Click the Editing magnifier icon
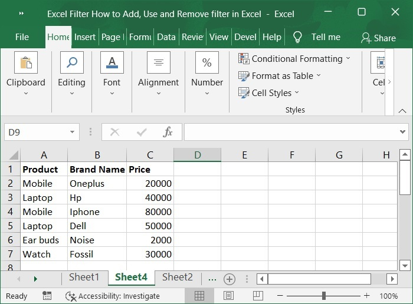 [x=71, y=63]
